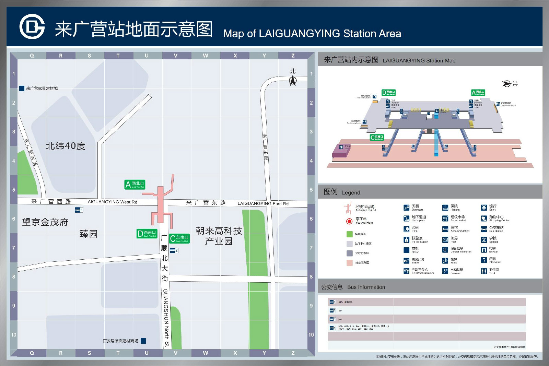Click the green color swatch in legend

coord(349,234)
